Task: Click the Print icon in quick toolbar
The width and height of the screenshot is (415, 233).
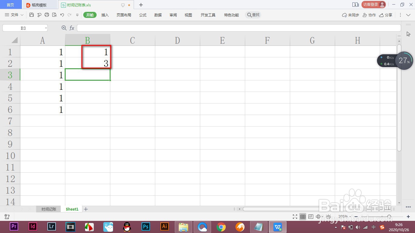Action: pyautogui.click(x=47, y=15)
